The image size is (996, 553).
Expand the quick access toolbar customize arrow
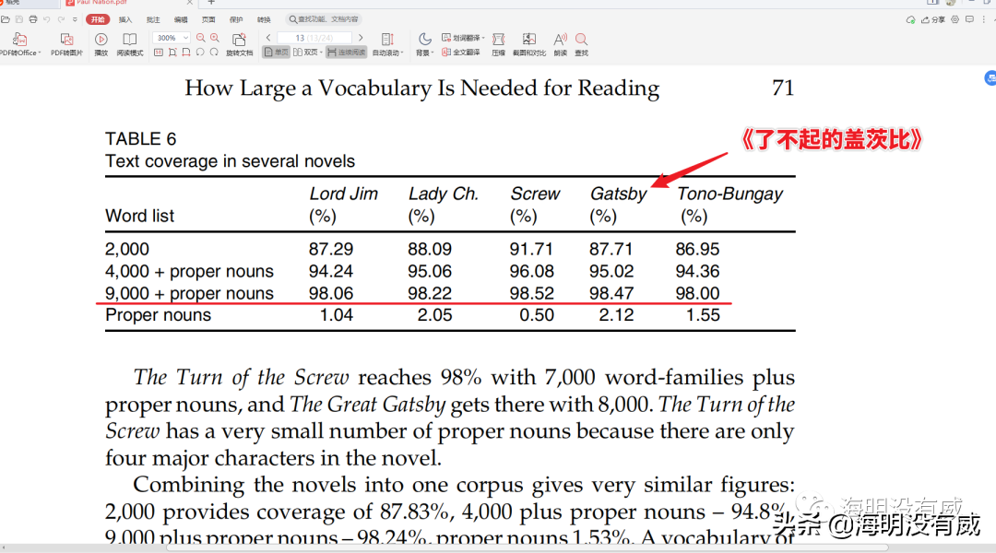point(75,19)
